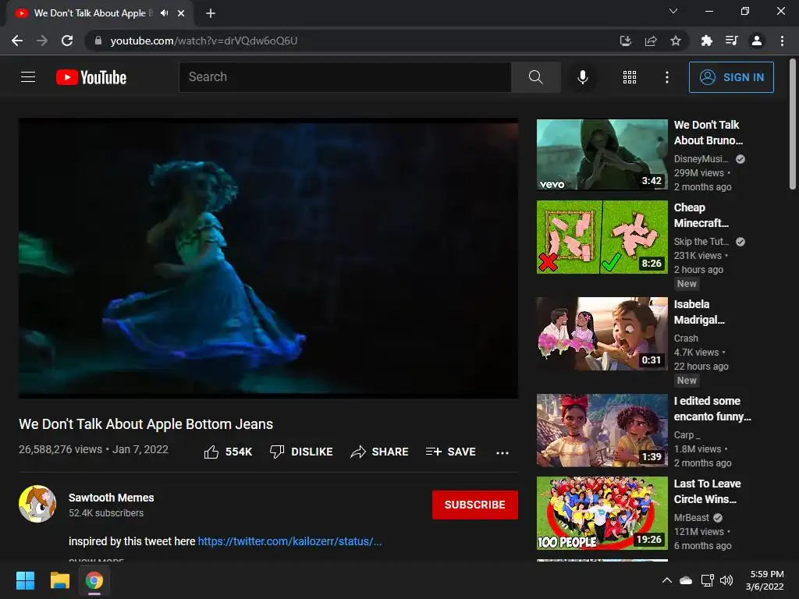
Task: Select the We Don't Talk About Apple tab
Action: pos(99,13)
